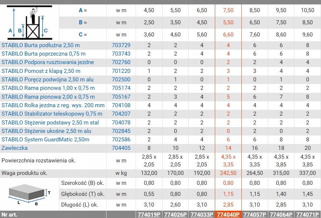Screen dimensions: 321x218
Task: Click the highlighted footprint '4,35 x 3,35'
Action: coord(228,161)
